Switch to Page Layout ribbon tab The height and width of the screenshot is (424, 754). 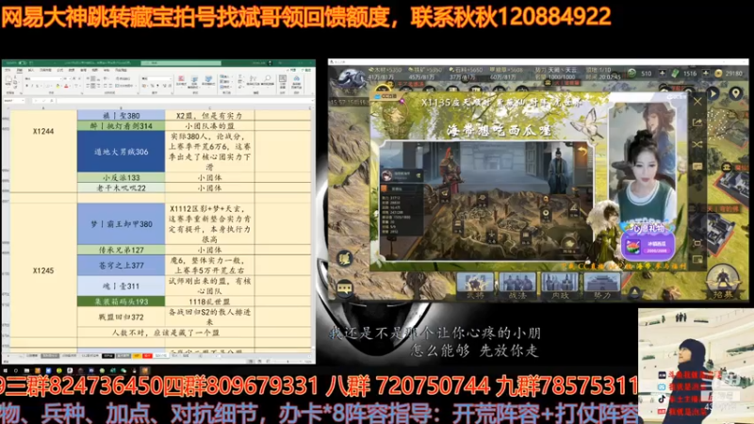(x=45, y=70)
